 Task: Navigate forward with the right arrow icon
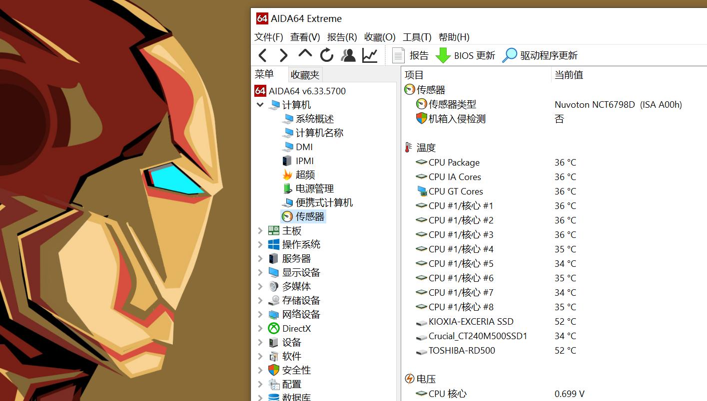click(283, 55)
